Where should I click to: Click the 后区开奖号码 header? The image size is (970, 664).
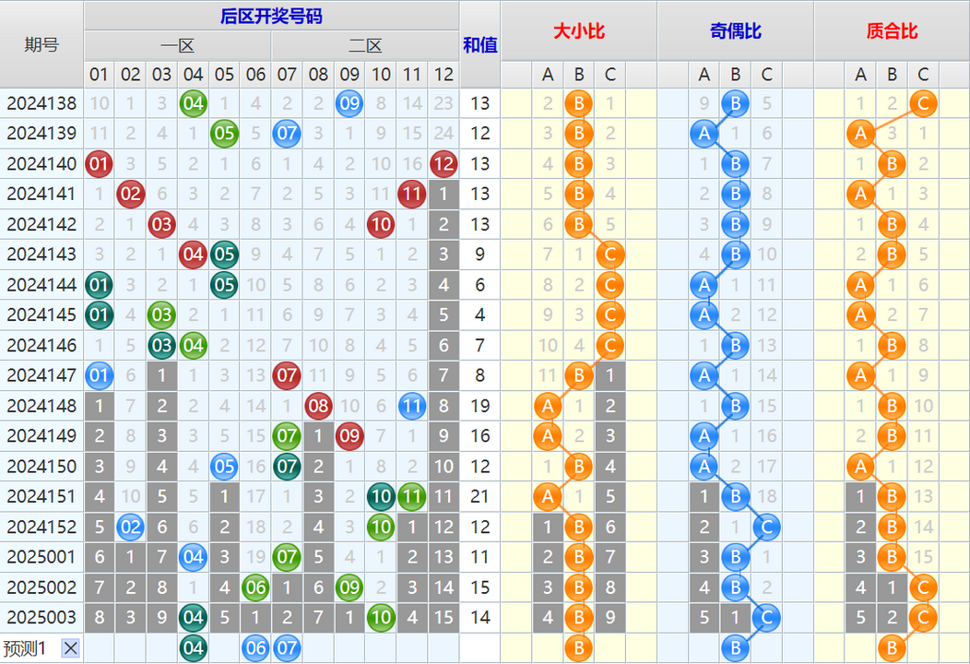272,16
